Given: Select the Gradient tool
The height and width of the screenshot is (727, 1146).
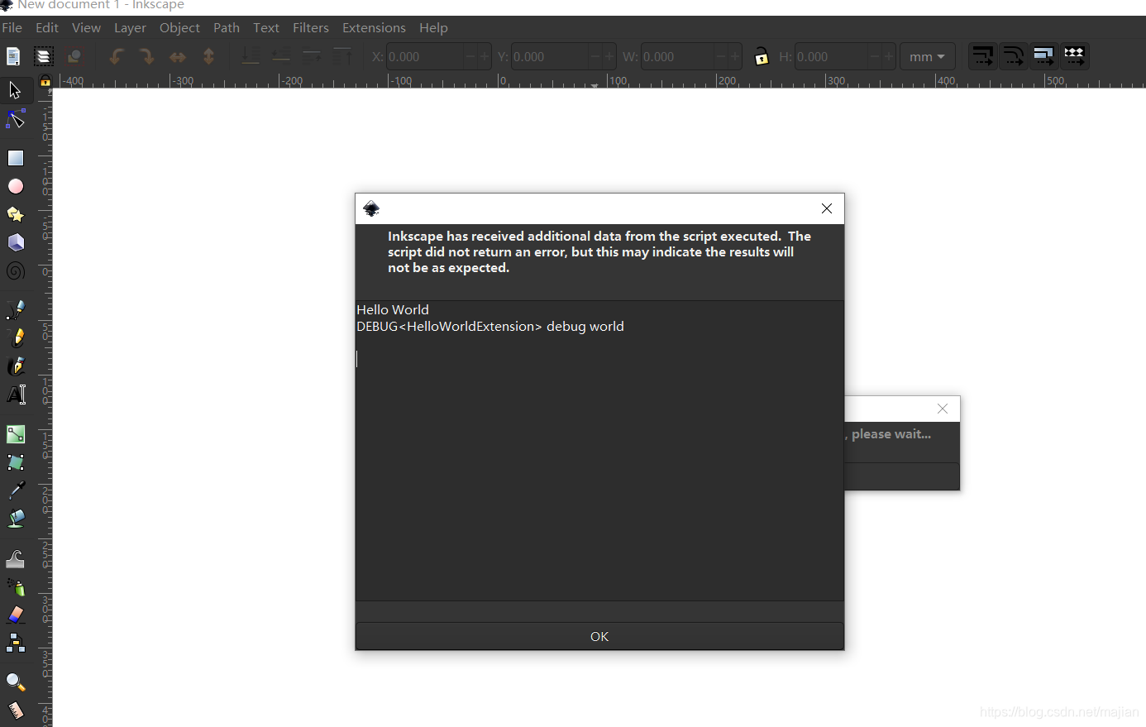Looking at the screenshot, I should (15, 433).
